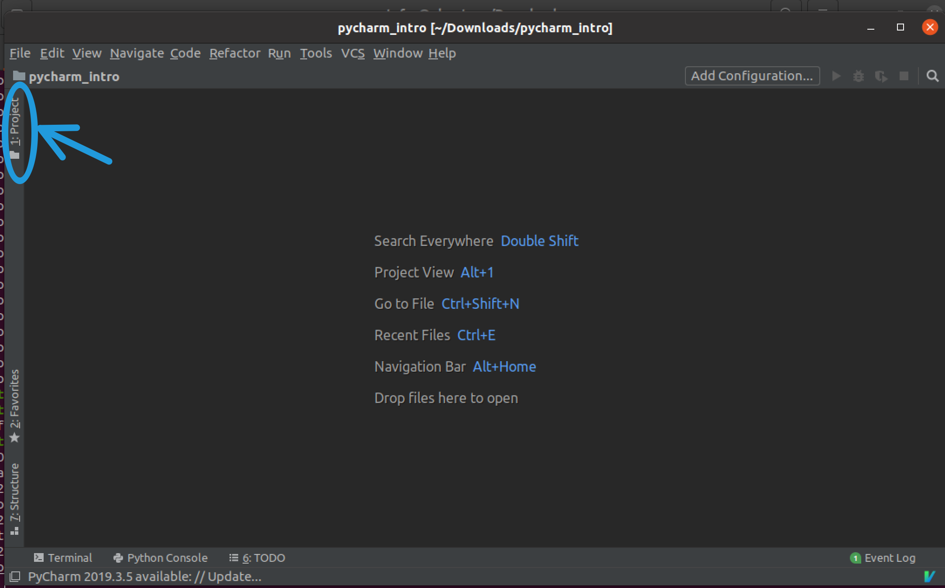
Task: Open the Refactor menu
Action: [235, 53]
